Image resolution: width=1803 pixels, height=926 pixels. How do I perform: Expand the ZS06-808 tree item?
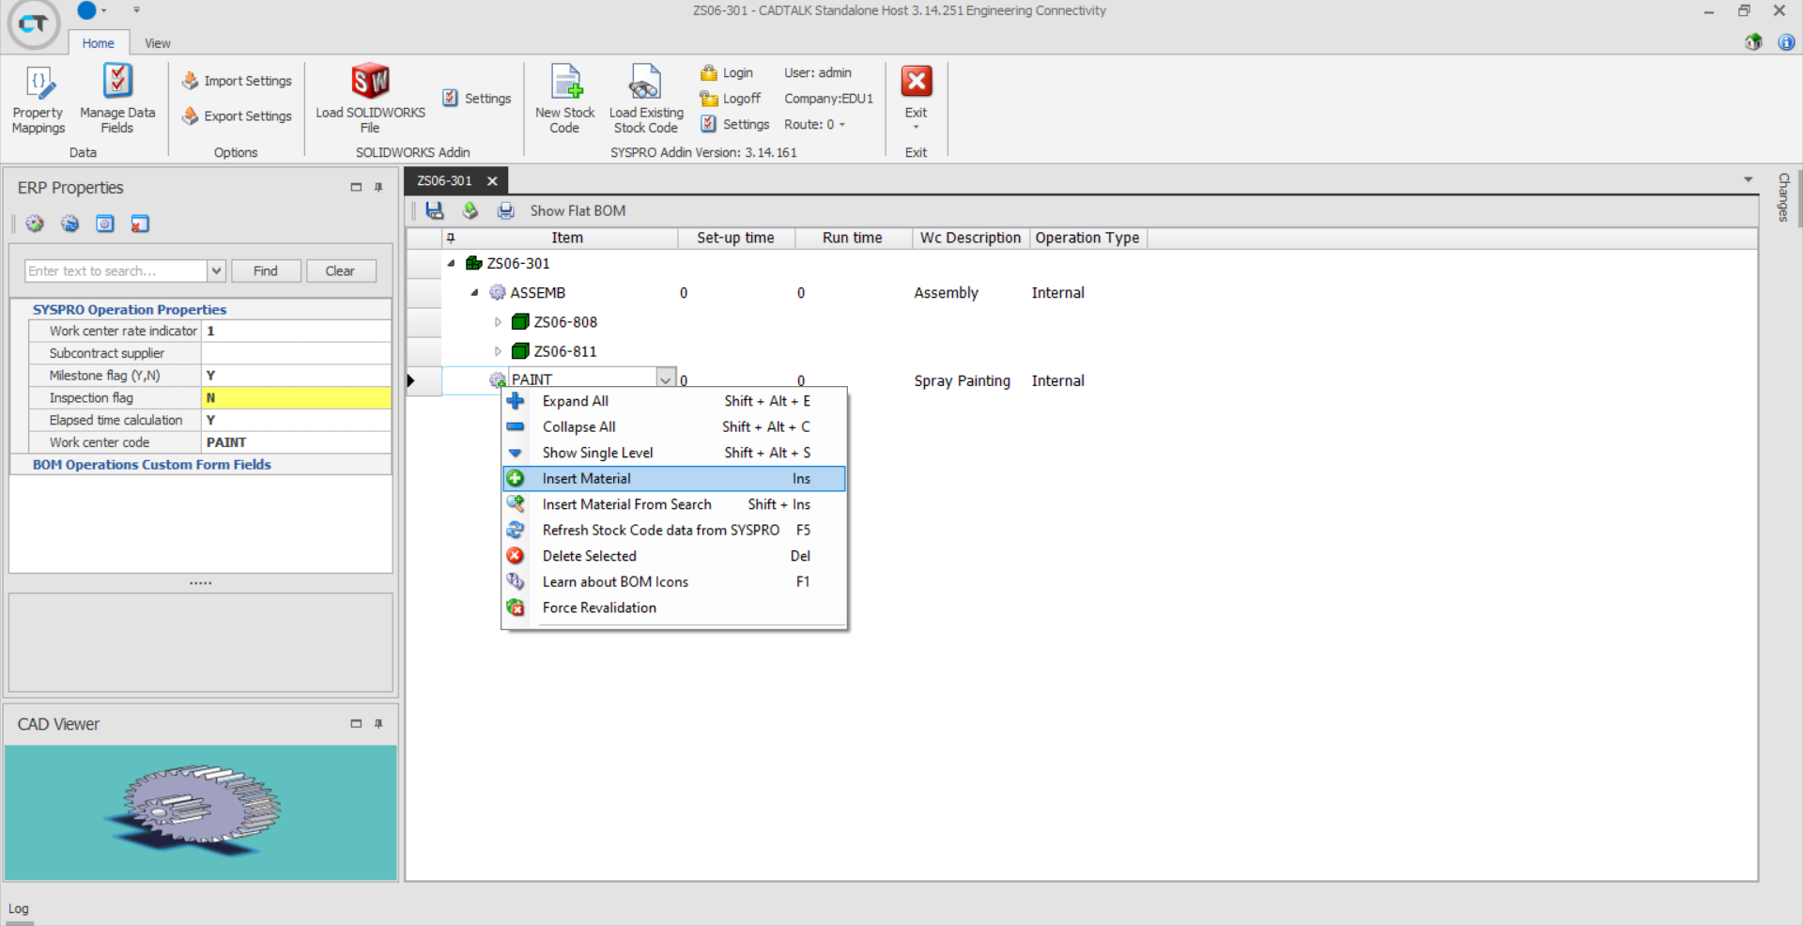(498, 321)
